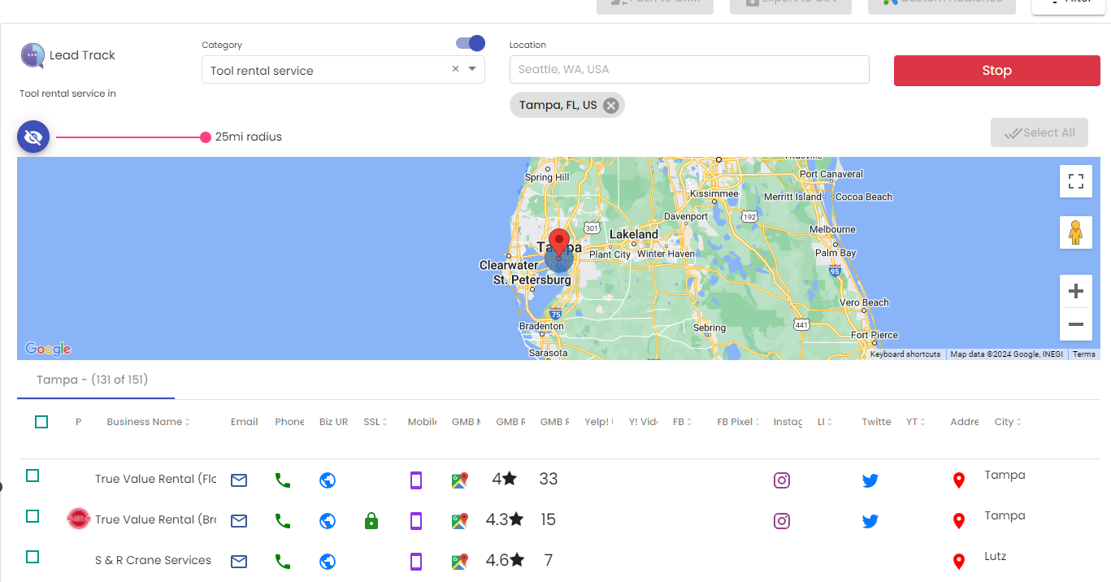The width and height of the screenshot is (1111, 582).
Task: Open Twitter icon in True Value Rental (Bro row
Action: [x=870, y=521]
